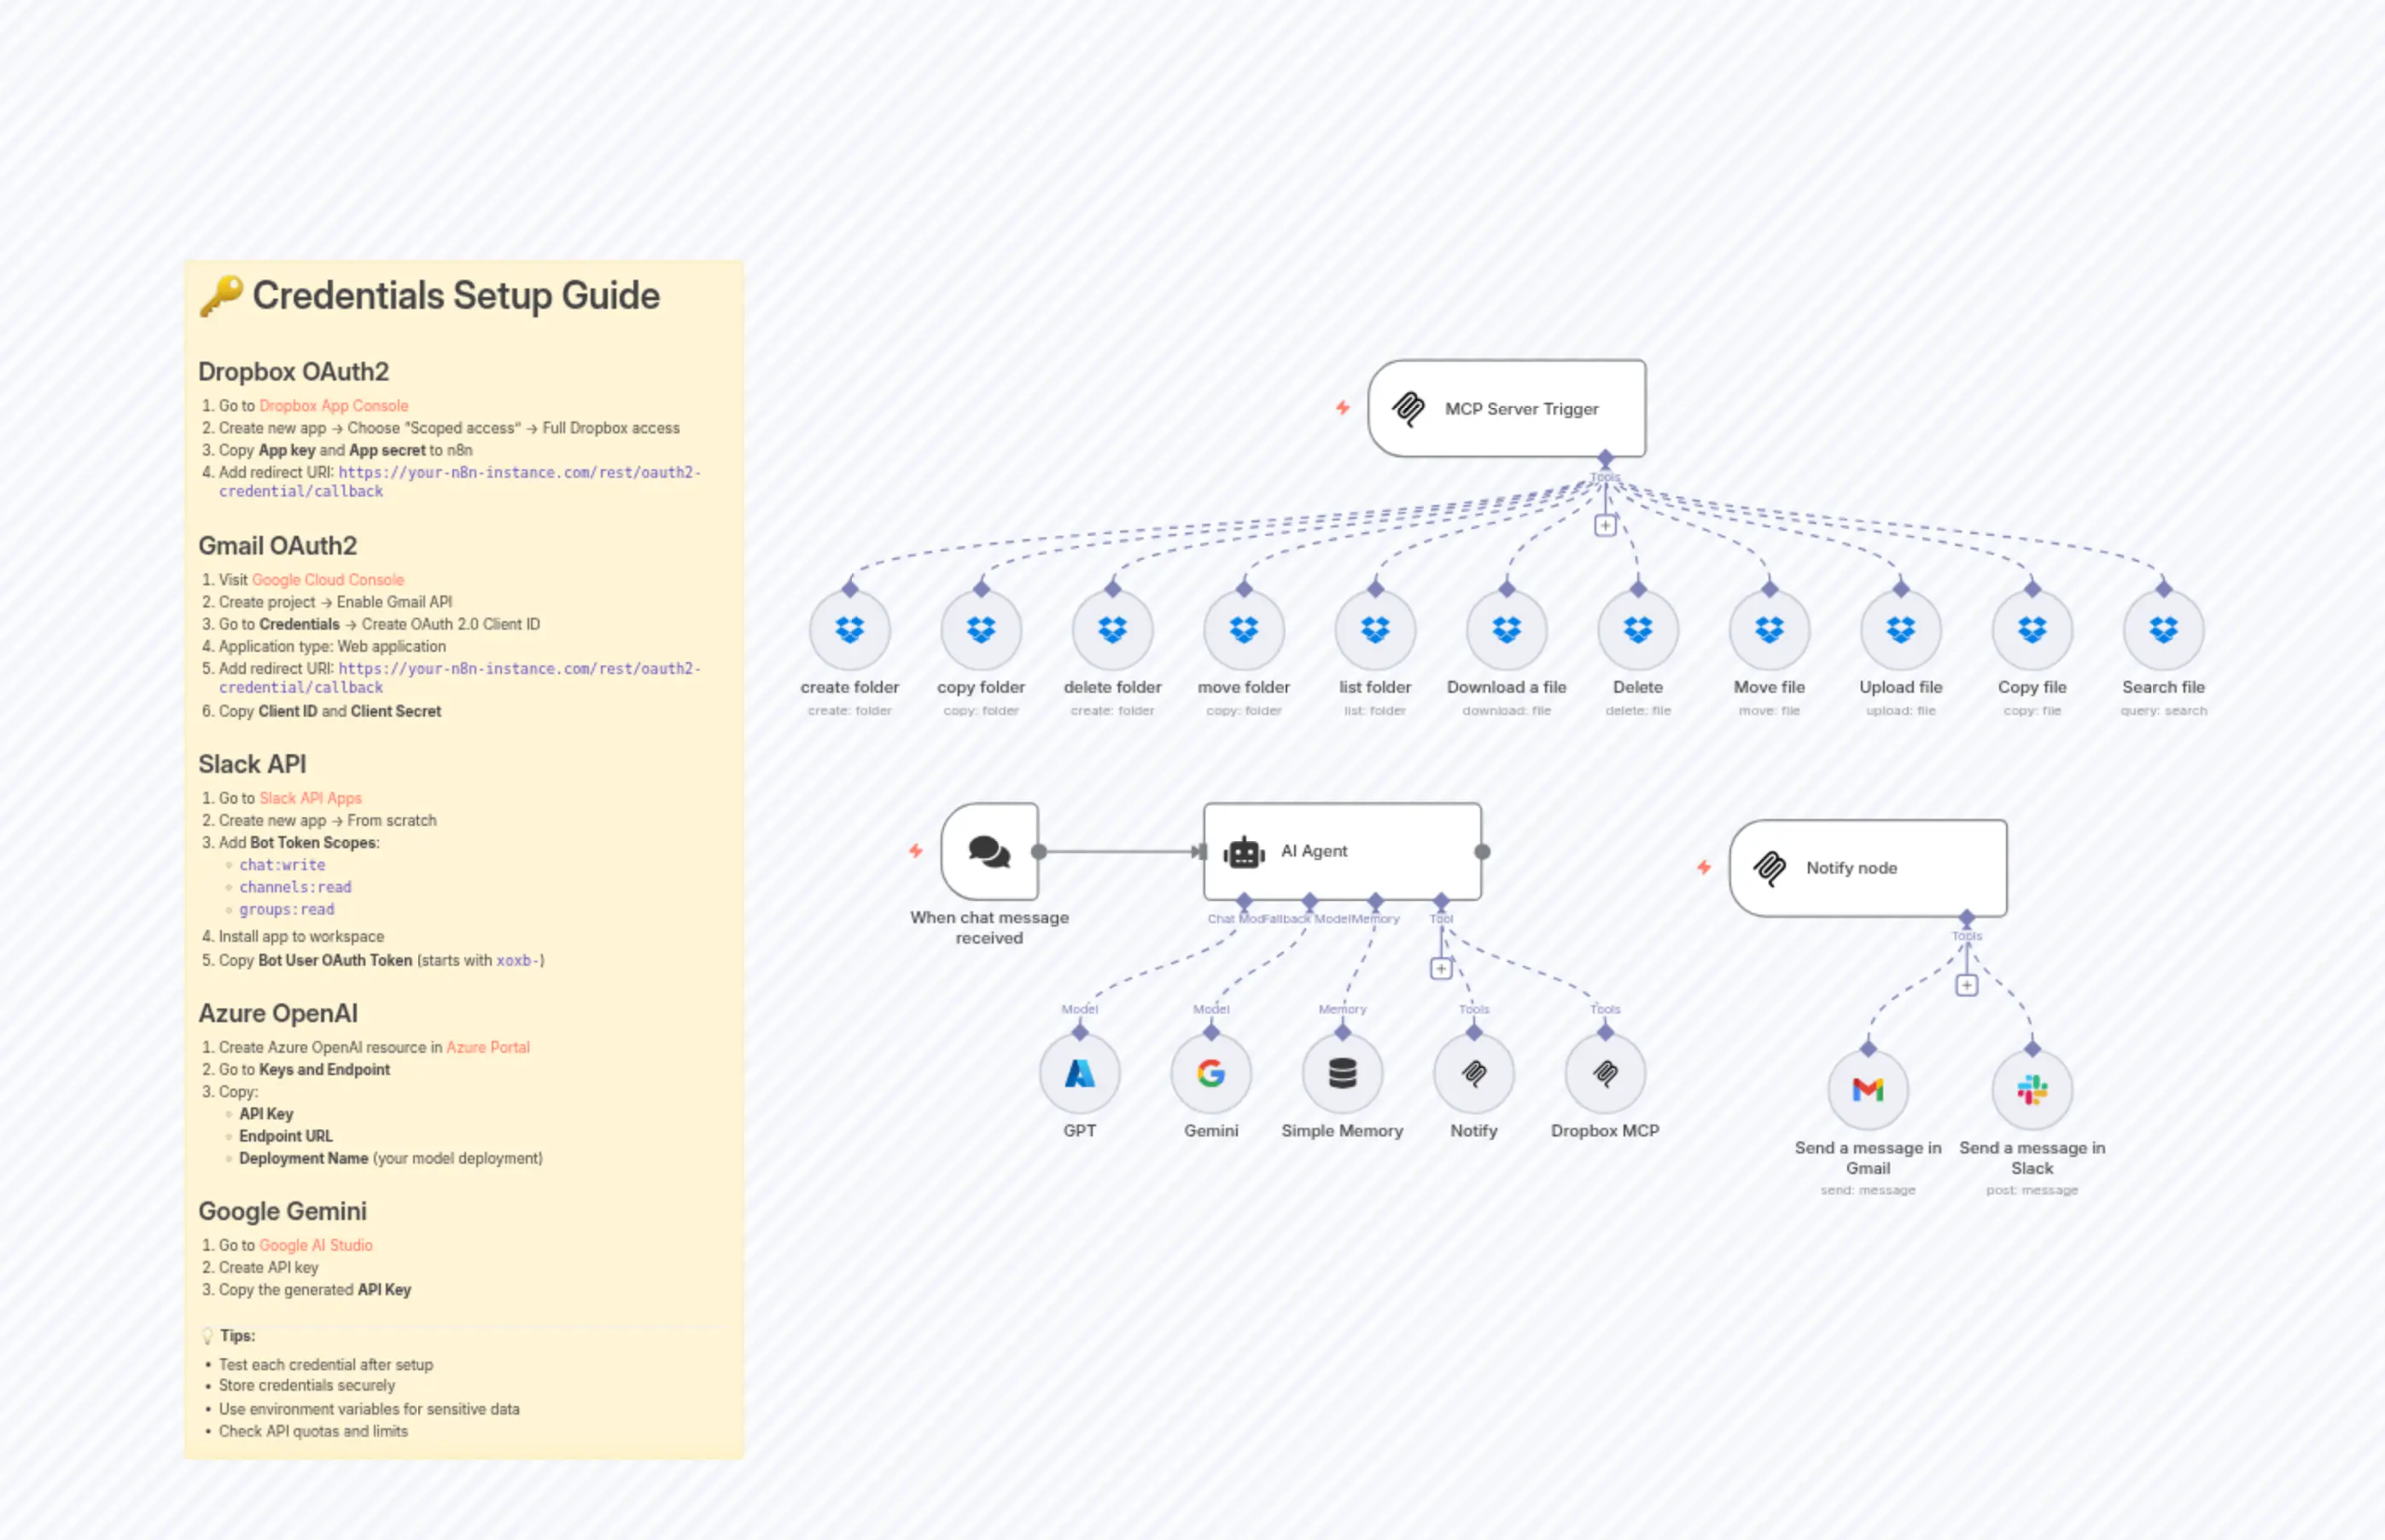Screen dimensions: 2385x1540
Task: Visit the Google Cloud Console link
Action: click(326, 579)
